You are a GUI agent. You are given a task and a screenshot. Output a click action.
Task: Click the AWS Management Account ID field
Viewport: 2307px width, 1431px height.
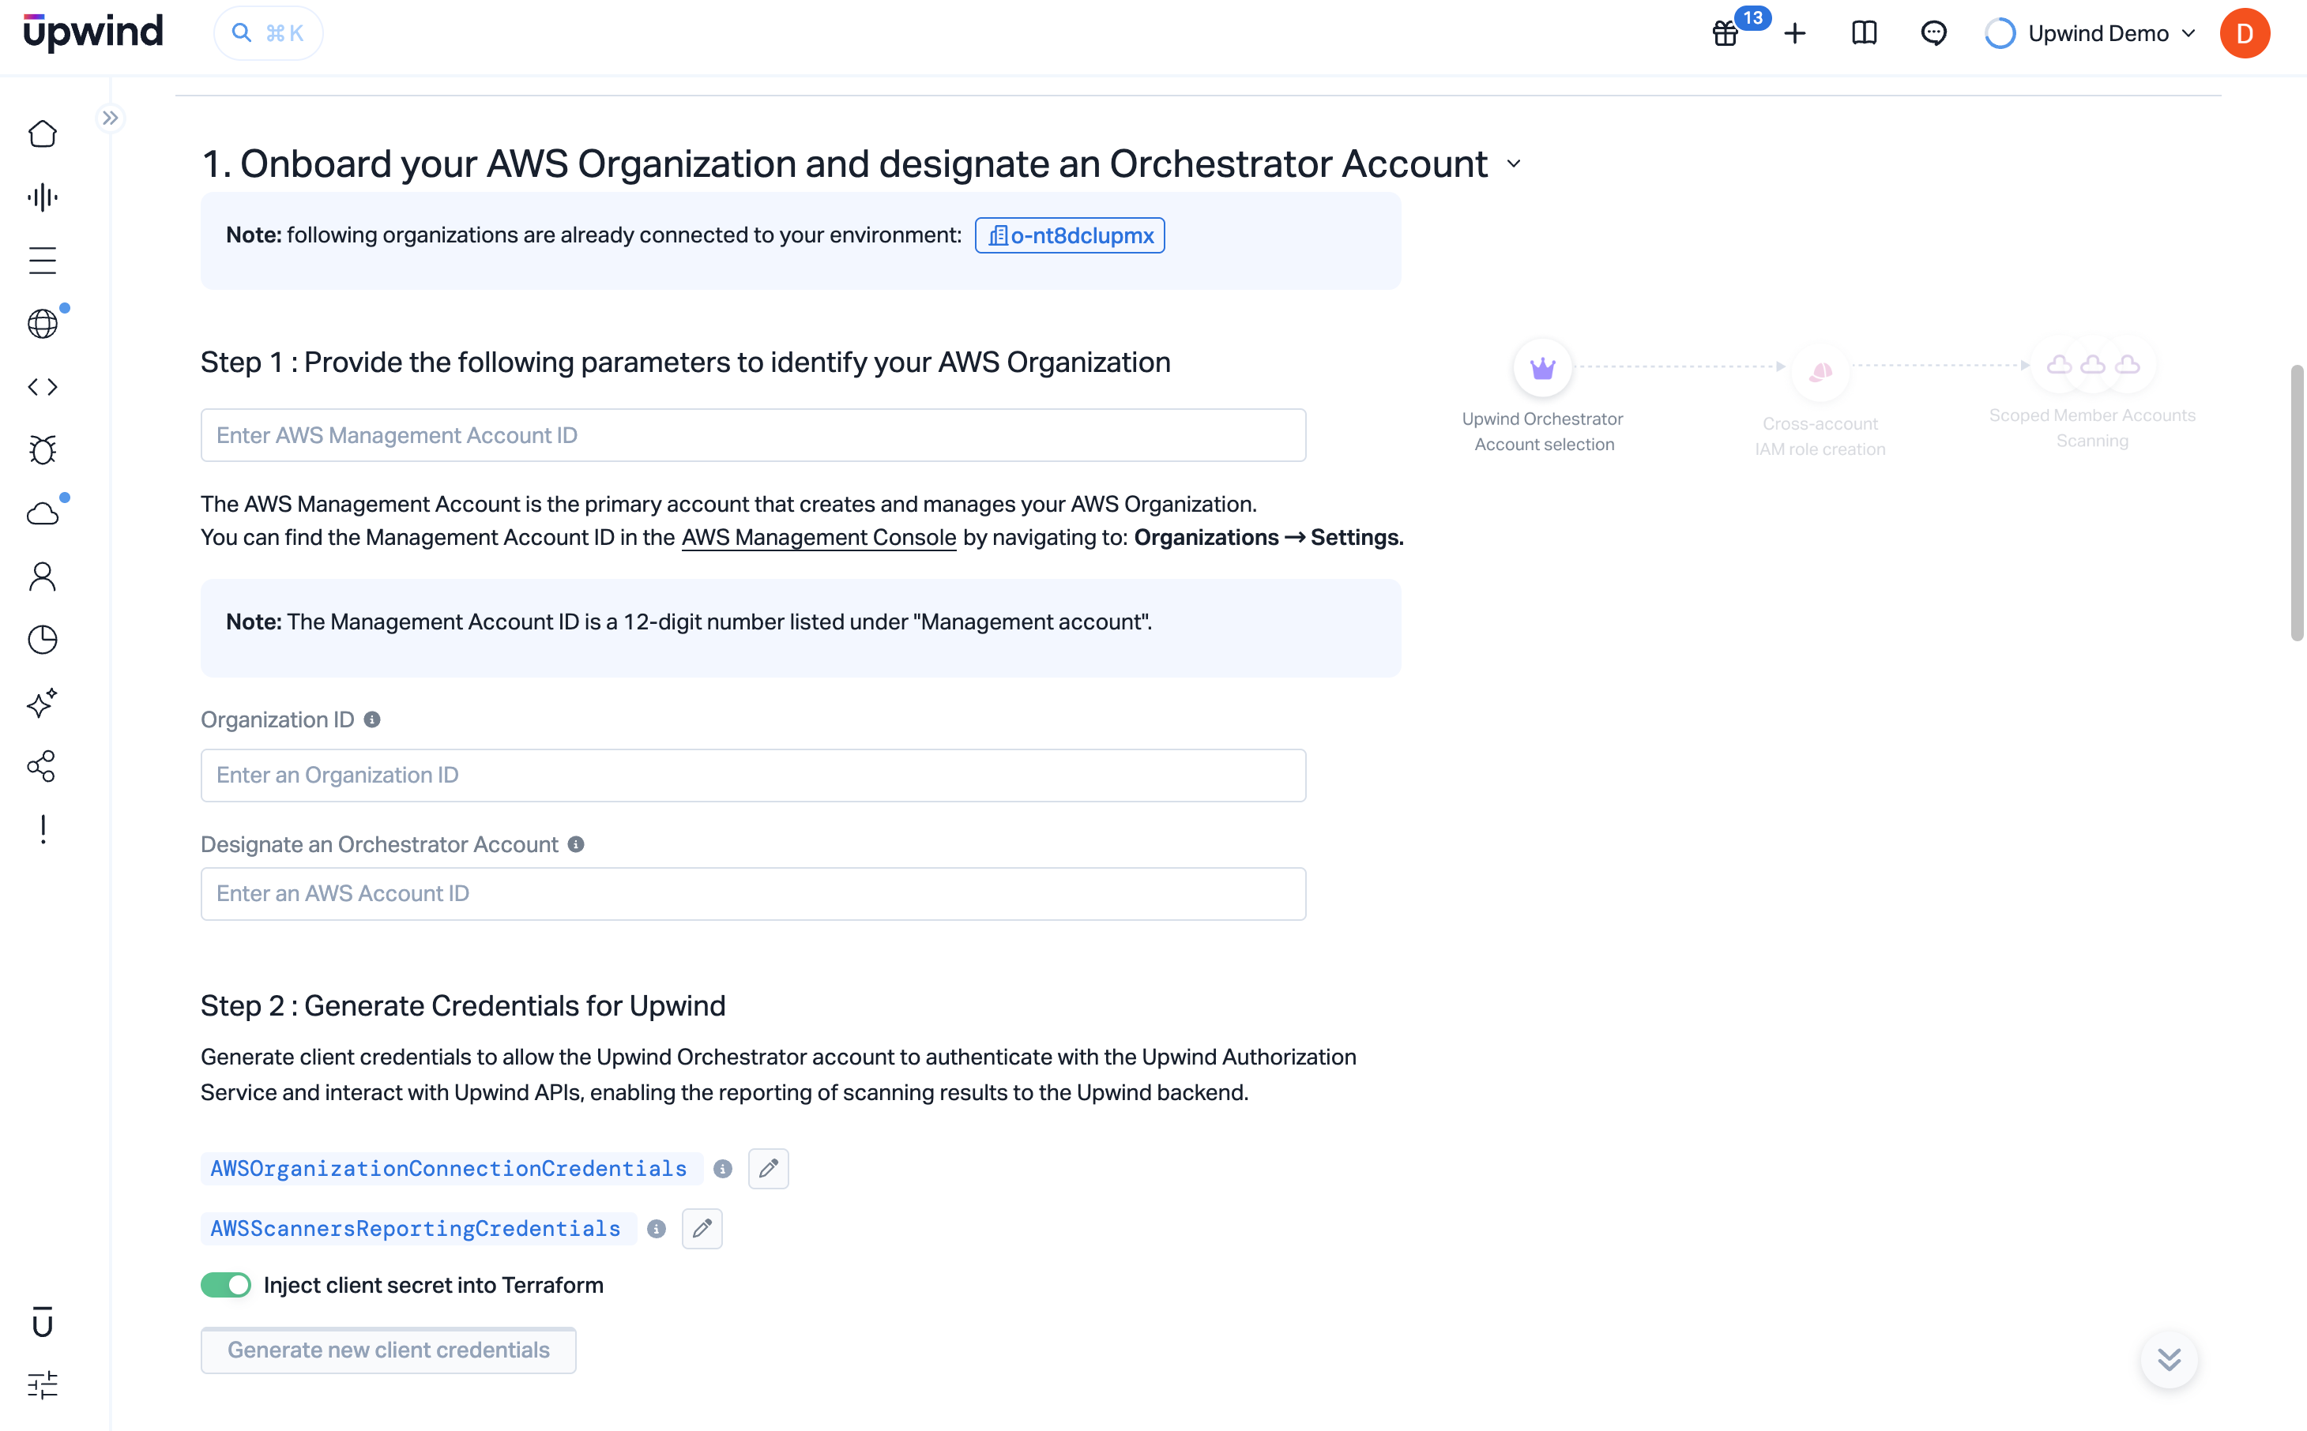pos(753,435)
